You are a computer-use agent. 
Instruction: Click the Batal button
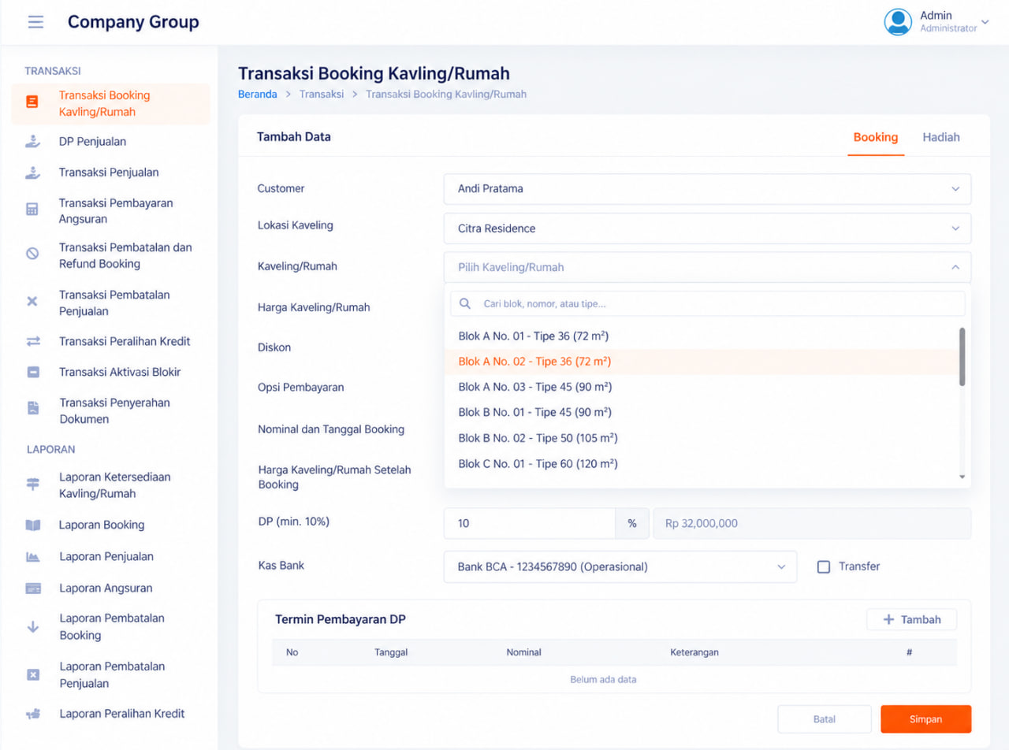825,719
